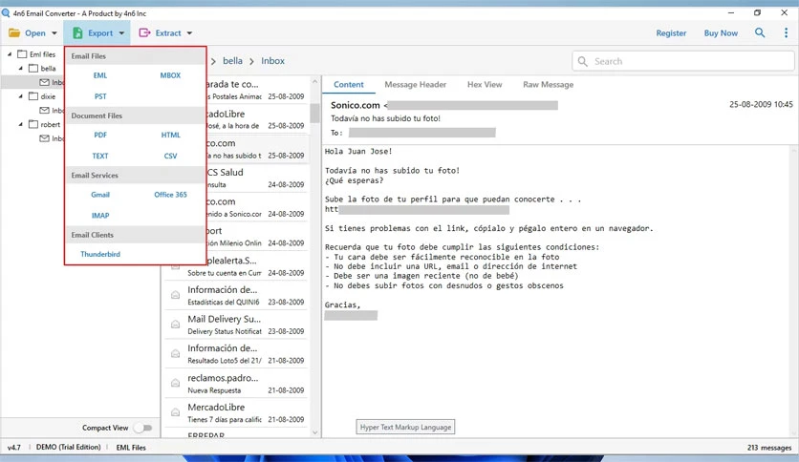The image size is (799, 462).
Task: Toggle the Compact View switch
Action: point(143,428)
